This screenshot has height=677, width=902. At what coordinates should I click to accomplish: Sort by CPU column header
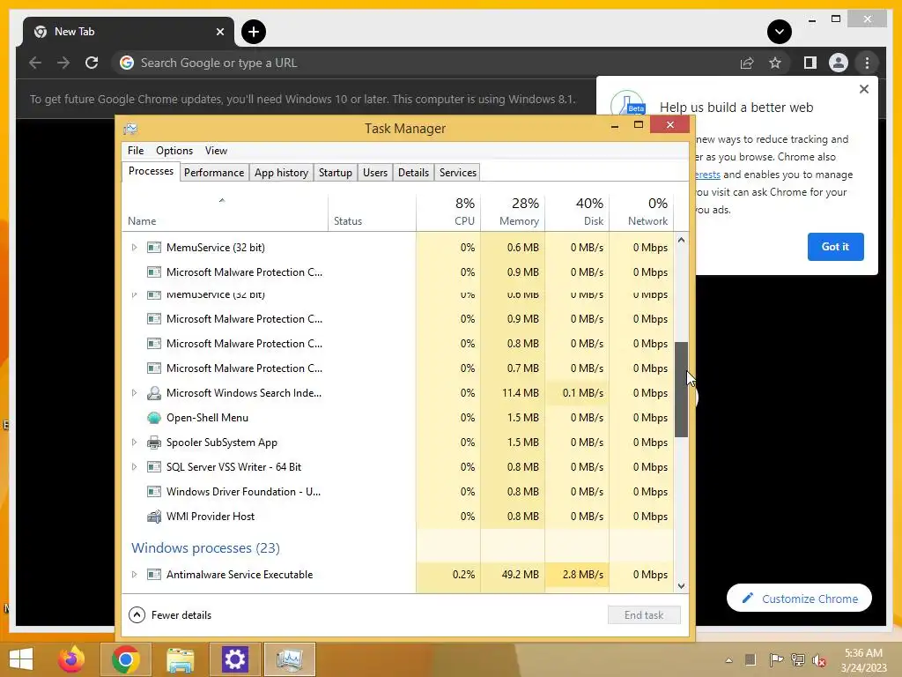[448, 213]
